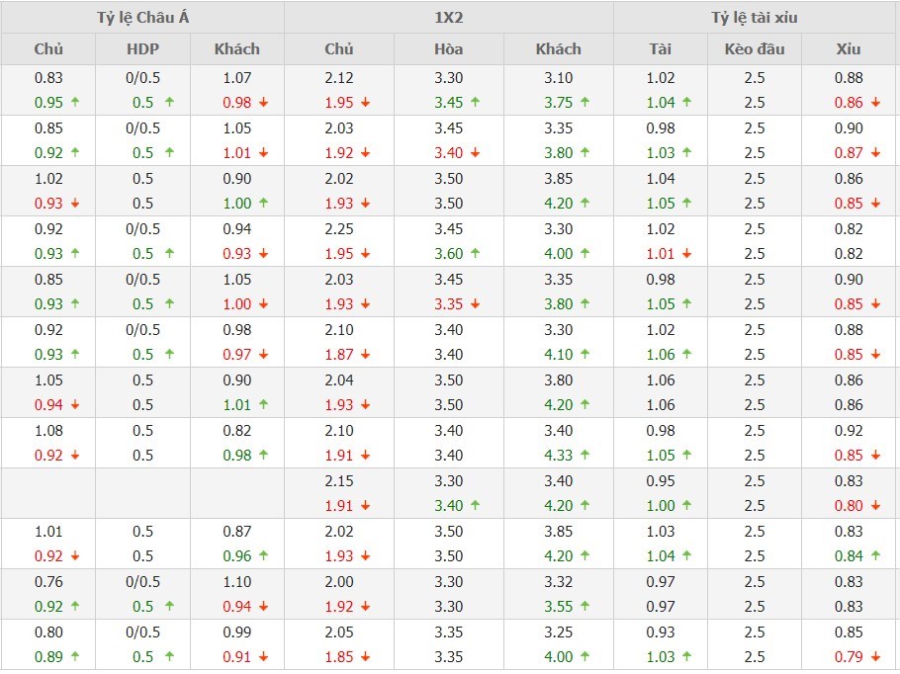Click the 1.08 odds value
Screen dimensions: 900x674
(x=48, y=431)
